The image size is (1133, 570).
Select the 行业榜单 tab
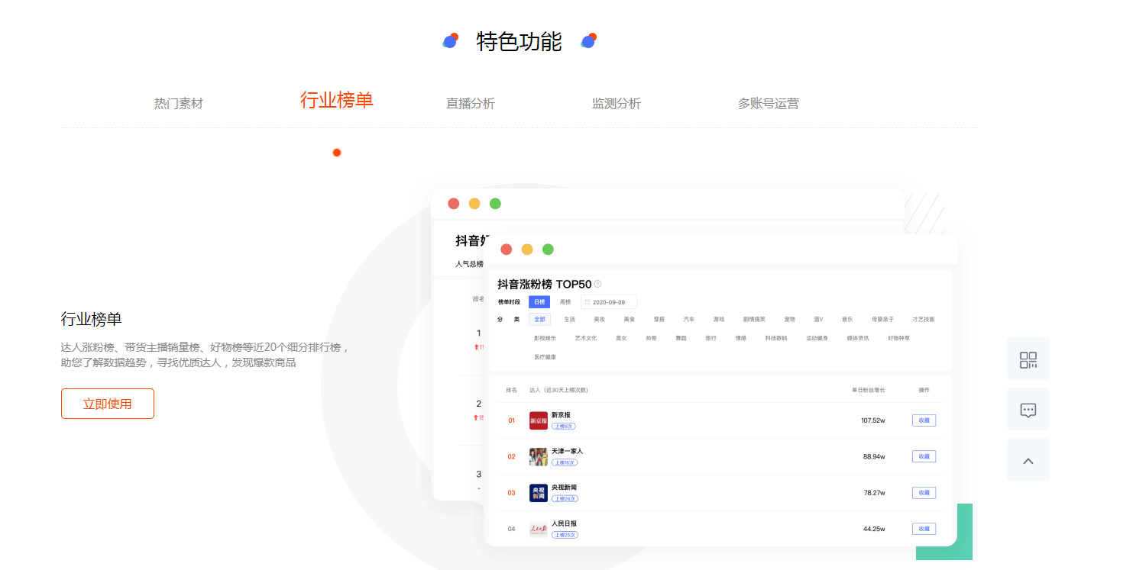click(x=337, y=100)
